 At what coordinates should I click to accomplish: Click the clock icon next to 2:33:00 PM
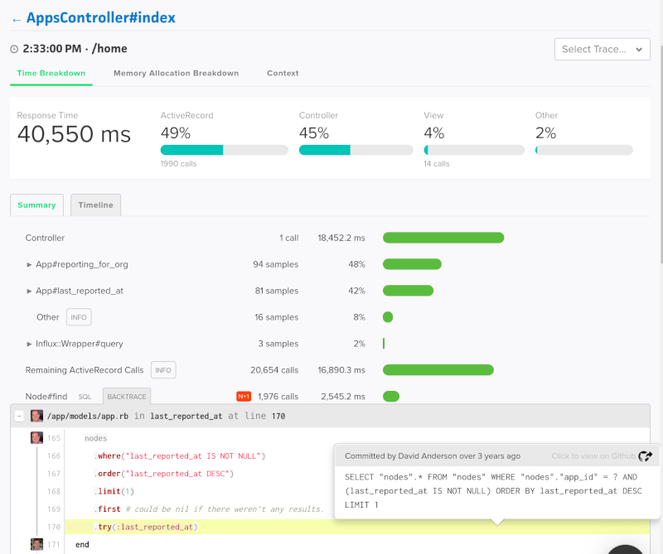pos(14,49)
